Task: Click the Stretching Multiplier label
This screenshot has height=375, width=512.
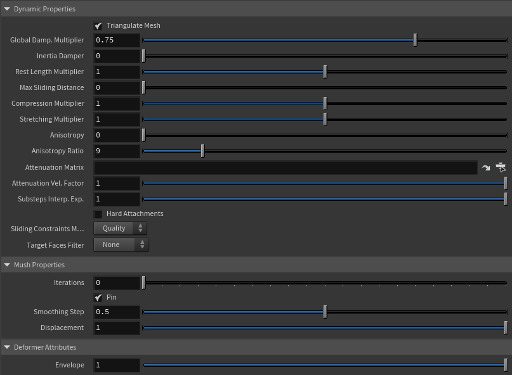Action: [52, 119]
